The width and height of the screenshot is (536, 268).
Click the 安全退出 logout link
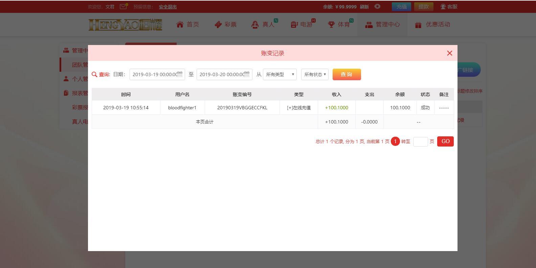(168, 7)
